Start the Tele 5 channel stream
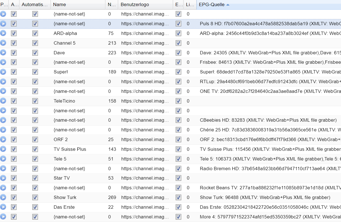Image resolution: width=341 pixels, height=222 pixels. click(3, 159)
